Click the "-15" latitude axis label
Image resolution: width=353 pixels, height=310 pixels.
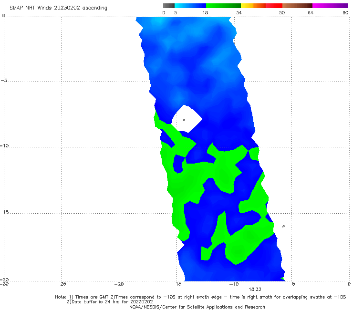[x=4, y=212]
